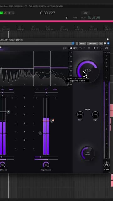Click the Undo arrow in plugin
The width and height of the screenshot is (113, 201).
81,48
